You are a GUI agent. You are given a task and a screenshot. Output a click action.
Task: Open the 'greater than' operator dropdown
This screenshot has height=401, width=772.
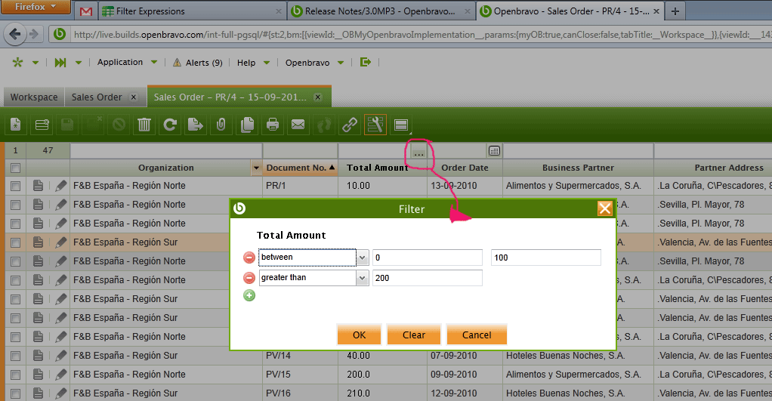(x=362, y=278)
